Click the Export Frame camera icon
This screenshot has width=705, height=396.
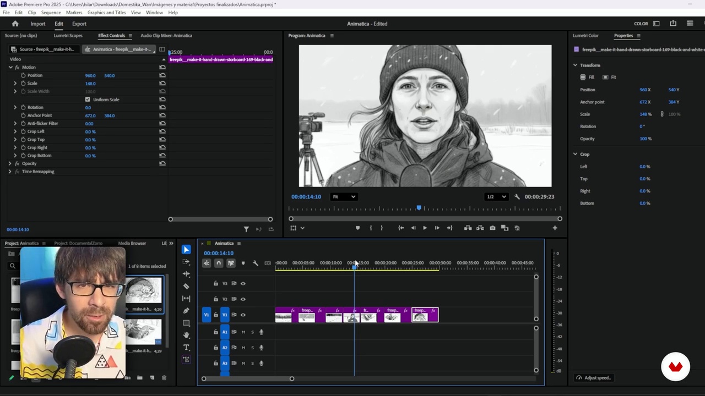492,228
